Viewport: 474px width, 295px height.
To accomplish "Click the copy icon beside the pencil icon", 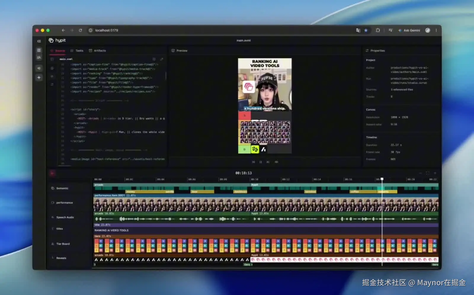I will click(x=154, y=59).
